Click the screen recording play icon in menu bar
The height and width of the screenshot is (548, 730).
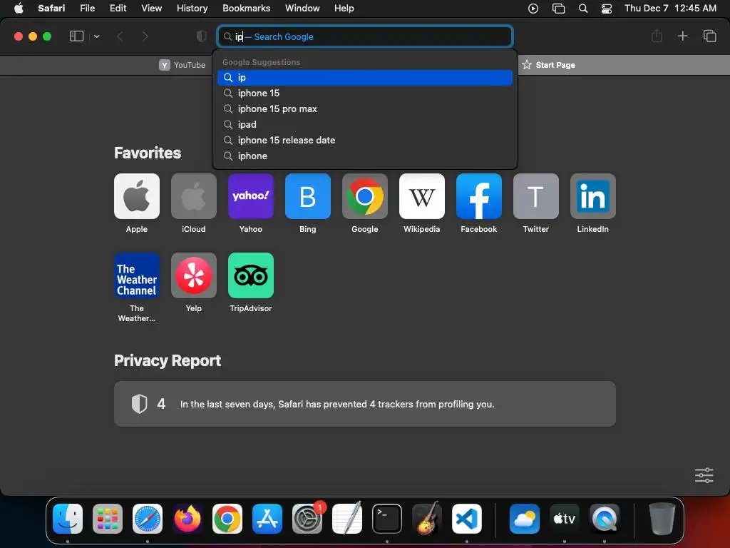[x=533, y=9]
